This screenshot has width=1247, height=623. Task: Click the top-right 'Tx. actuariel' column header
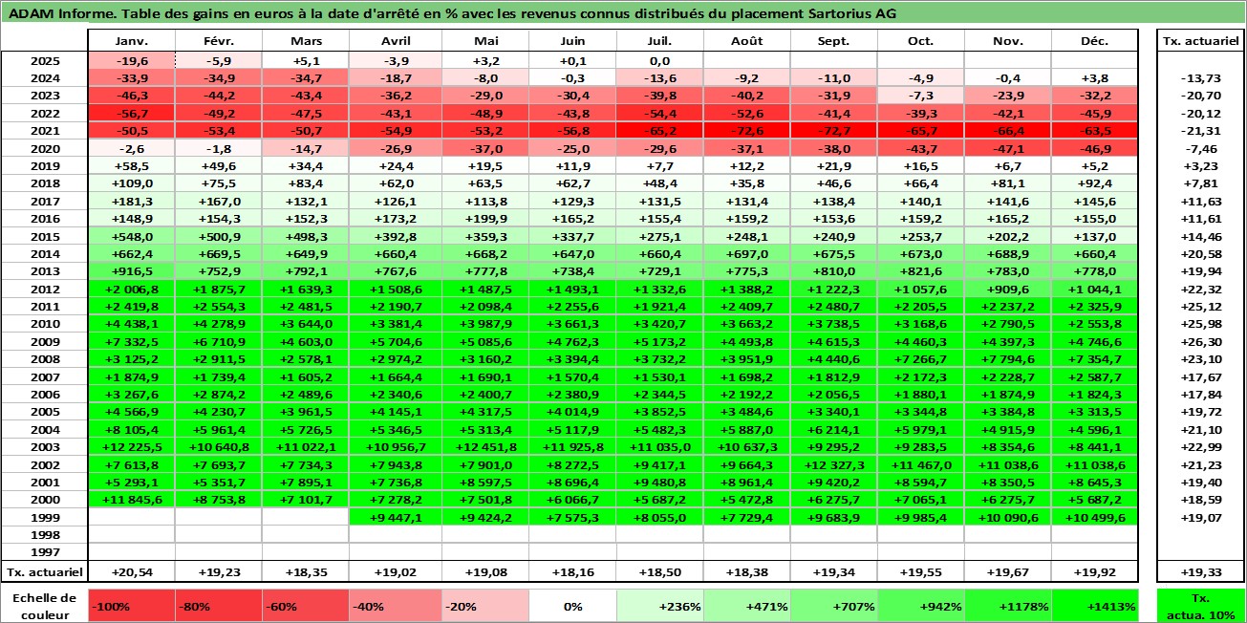pos(1200,41)
